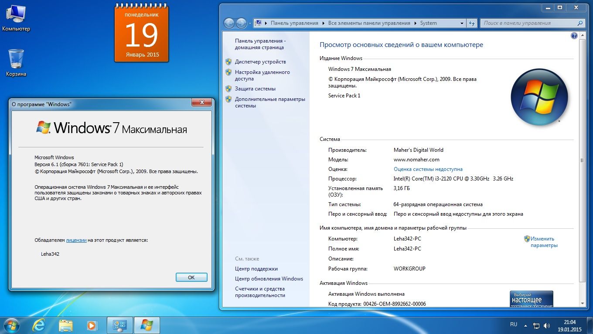Click OK in About Windows dialog
This screenshot has width=593, height=334.
tap(191, 277)
